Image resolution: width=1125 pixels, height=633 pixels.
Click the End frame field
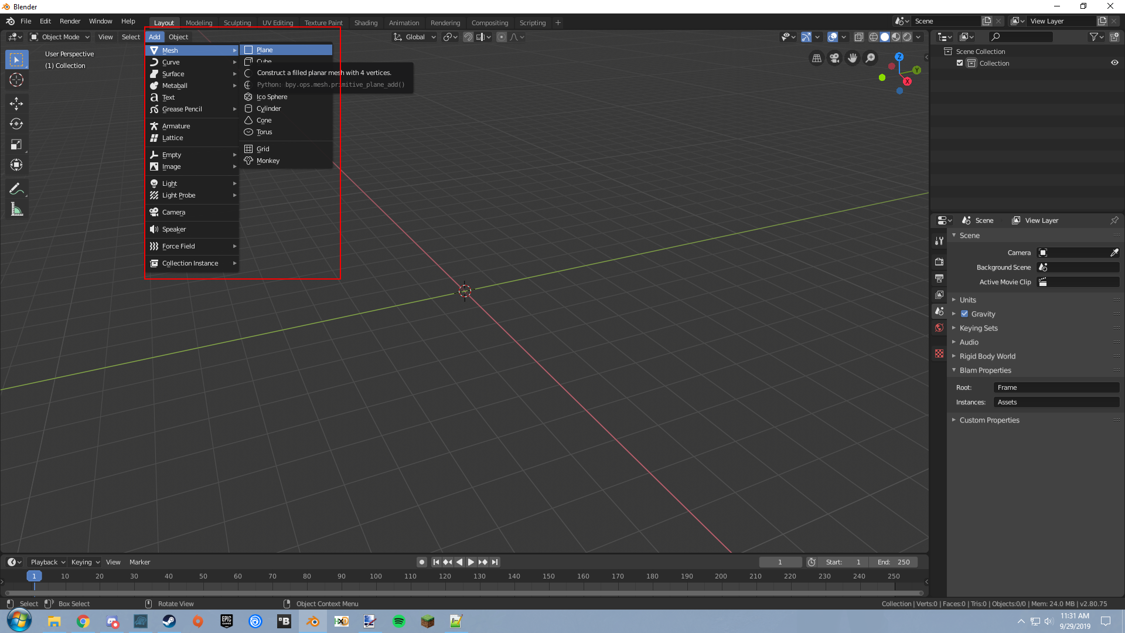click(894, 562)
